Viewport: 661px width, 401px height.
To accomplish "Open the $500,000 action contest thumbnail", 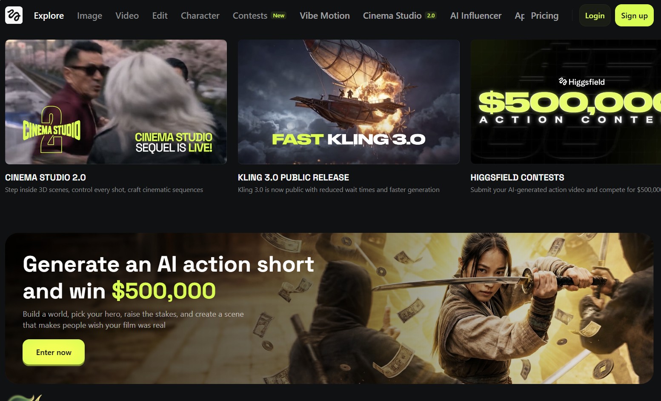I will (566, 102).
